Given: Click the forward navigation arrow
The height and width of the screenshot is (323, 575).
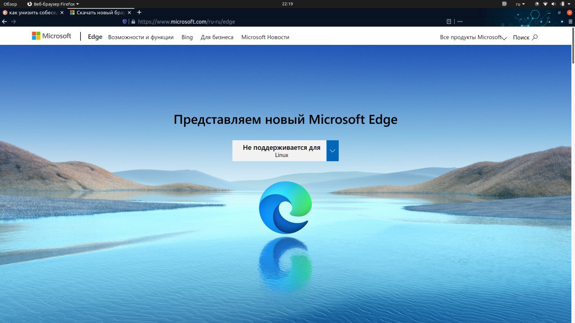Looking at the screenshot, I should (13, 21).
